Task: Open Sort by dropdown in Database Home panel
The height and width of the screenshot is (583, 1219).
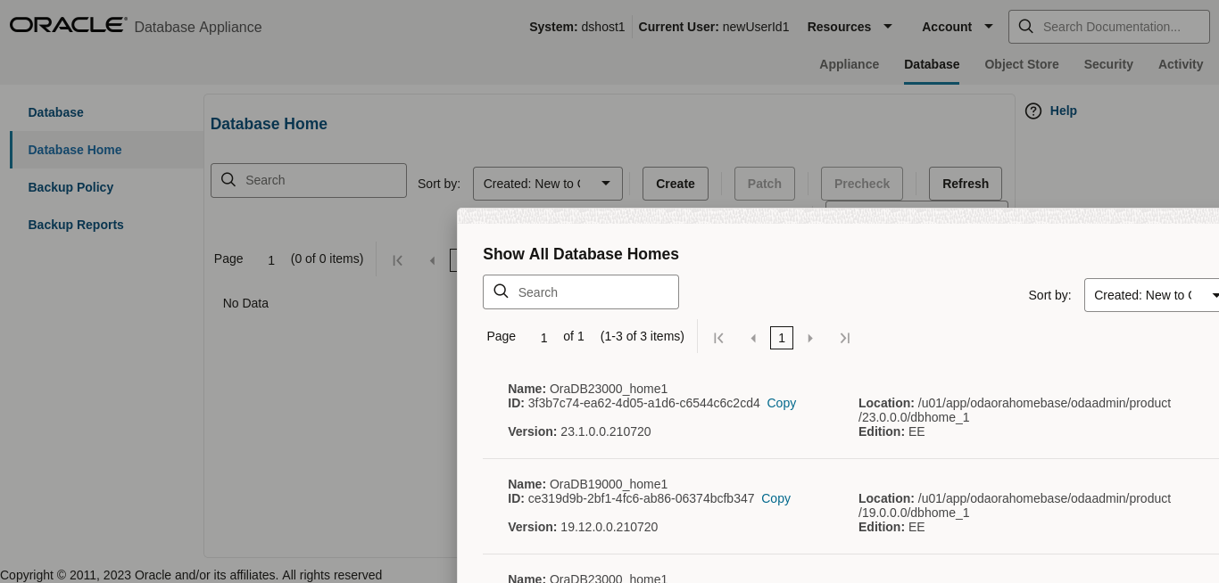Action: point(548,184)
